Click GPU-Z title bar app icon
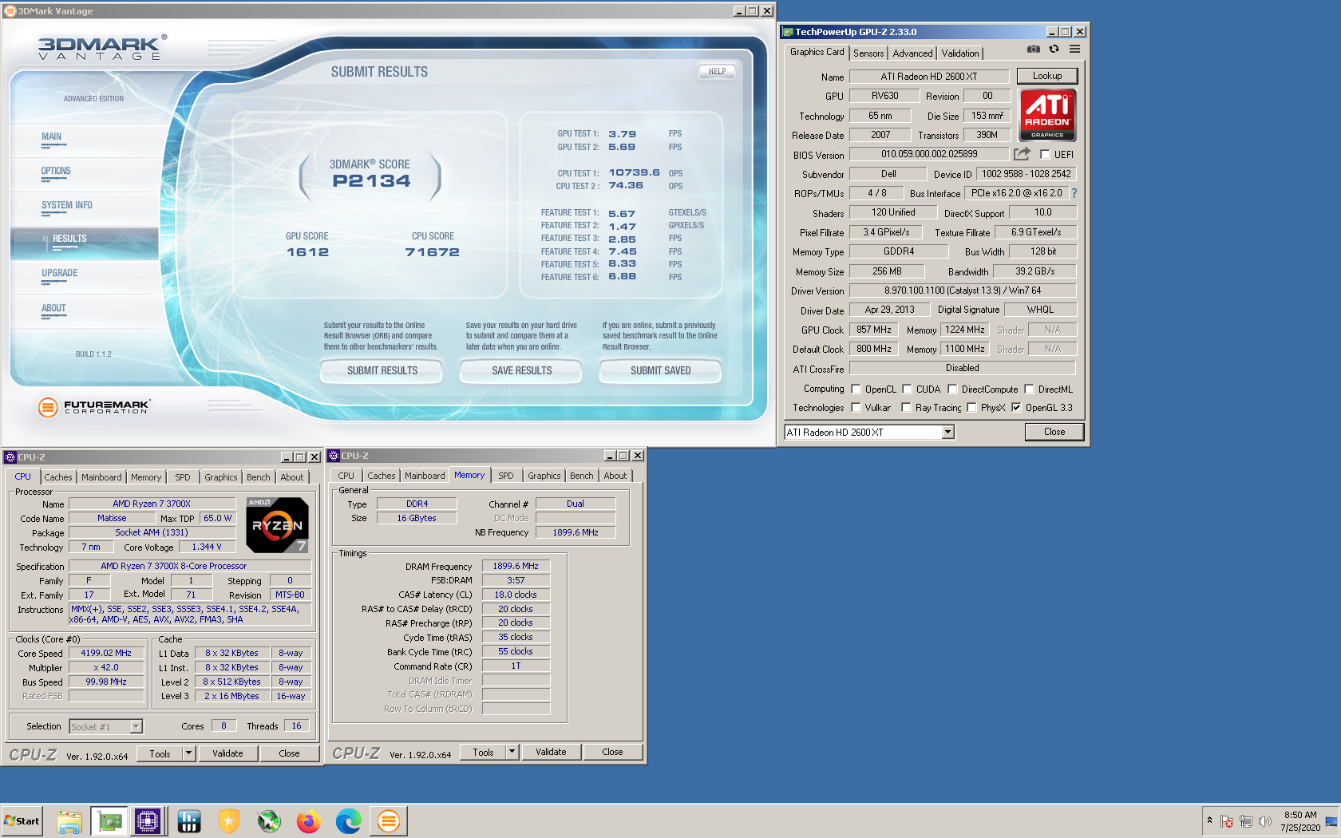 (x=788, y=32)
